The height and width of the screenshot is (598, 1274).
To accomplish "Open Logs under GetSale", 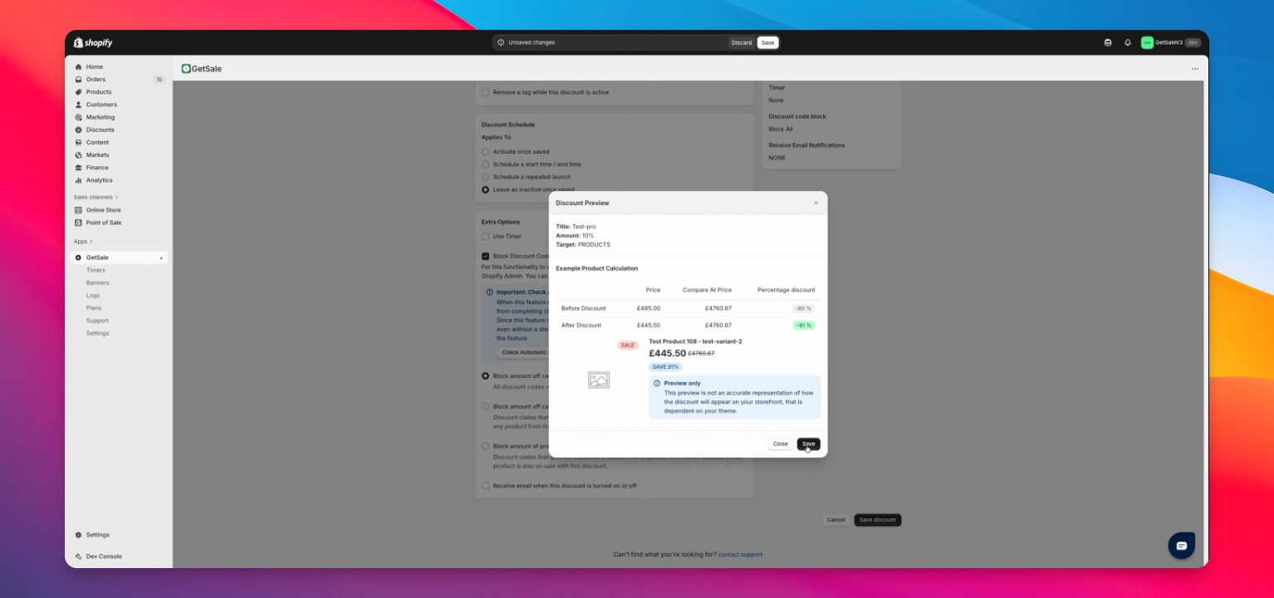I will tap(93, 296).
